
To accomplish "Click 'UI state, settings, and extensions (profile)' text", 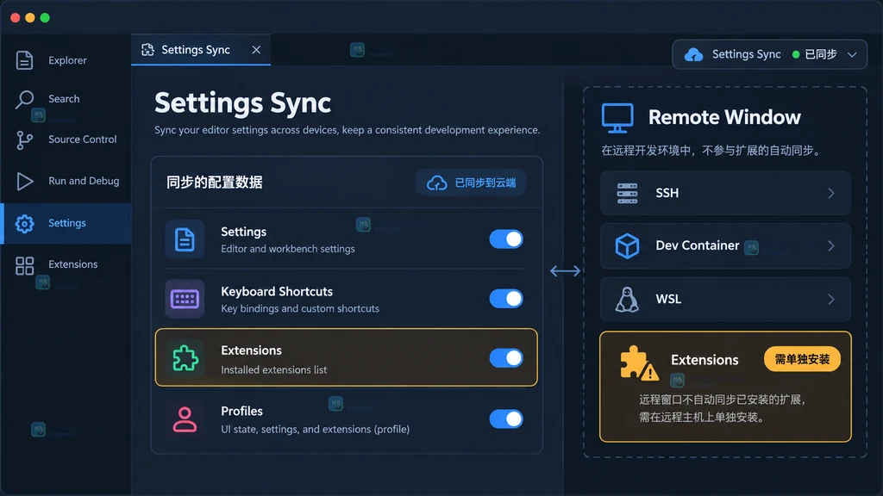I will pyautogui.click(x=316, y=429).
